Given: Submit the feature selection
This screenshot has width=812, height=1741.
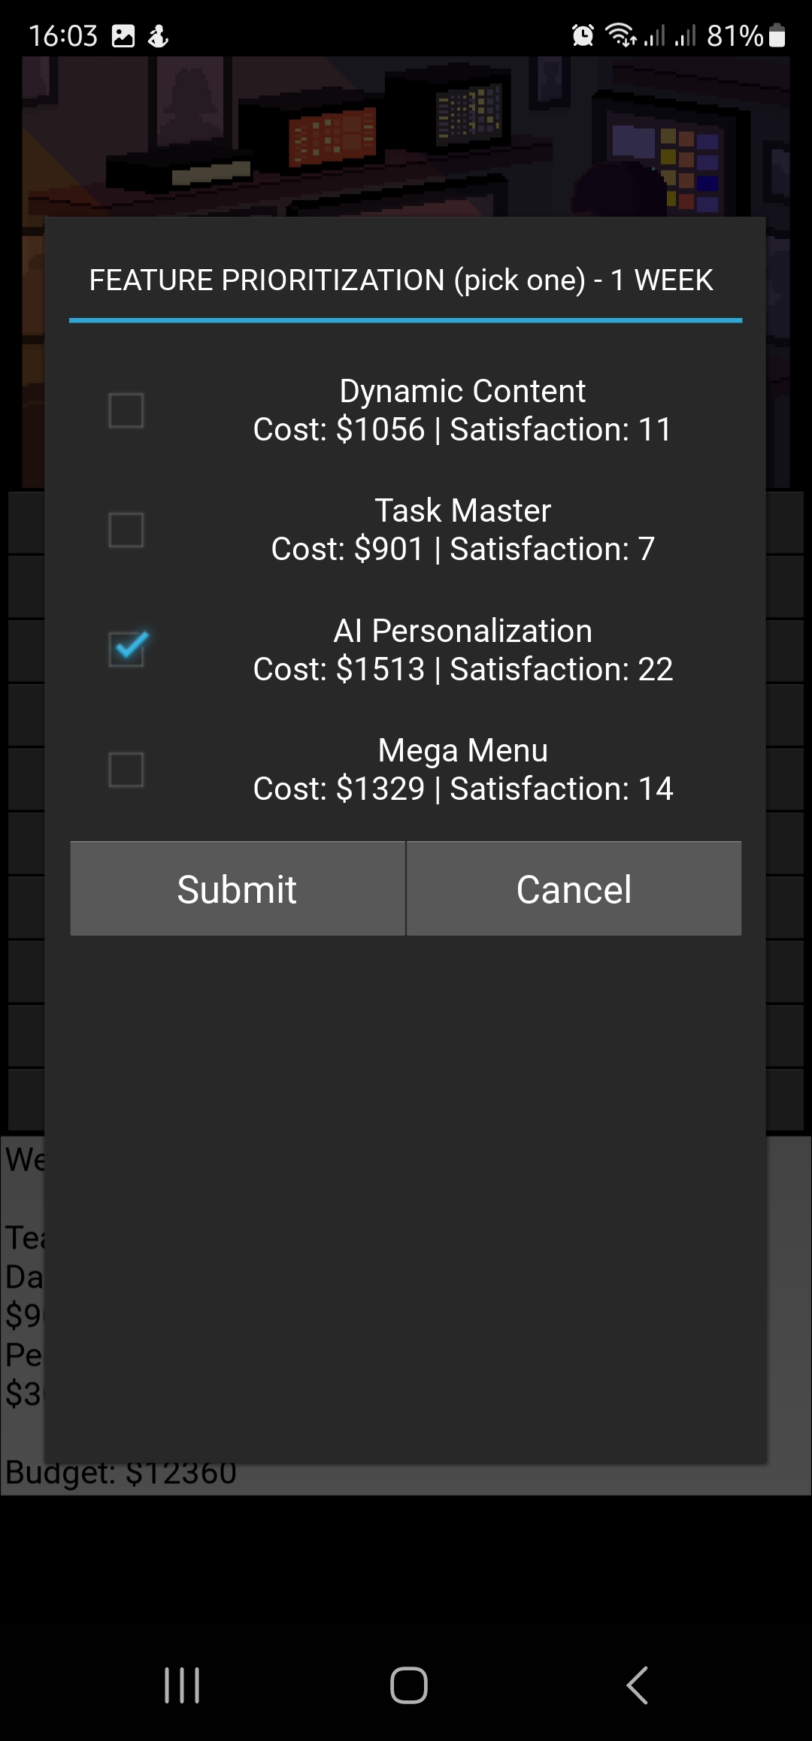Looking at the screenshot, I should click(x=238, y=889).
